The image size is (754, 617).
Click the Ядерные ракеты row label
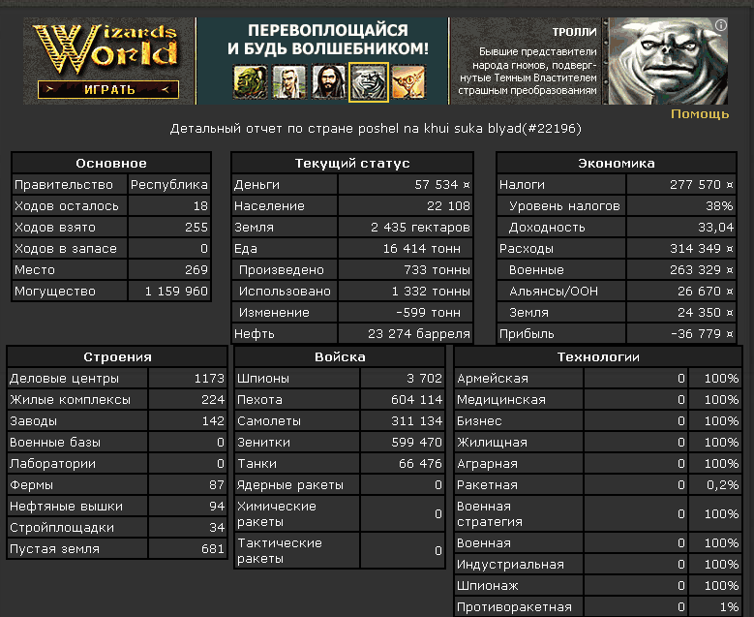pyautogui.click(x=290, y=484)
